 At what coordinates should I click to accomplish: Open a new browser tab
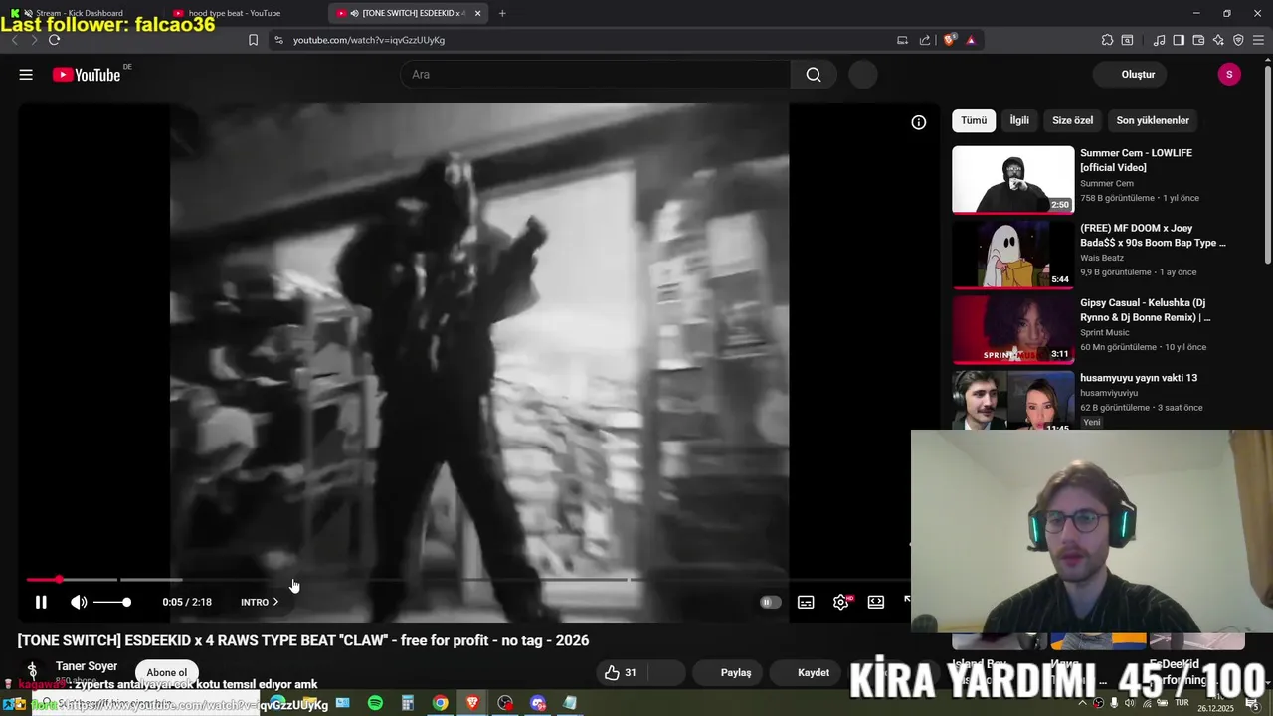pyautogui.click(x=502, y=13)
